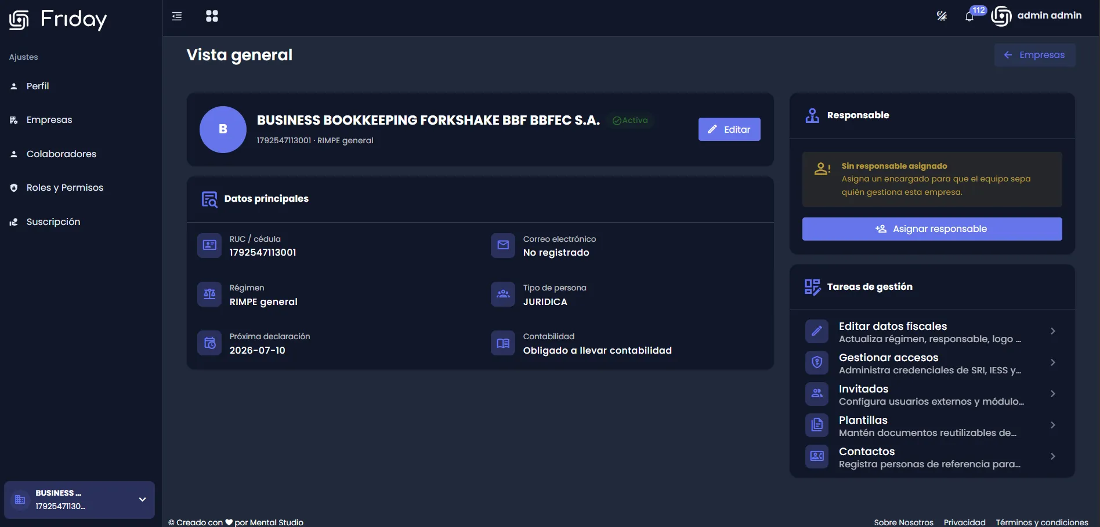1100x527 pixels.
Task: Click the admin admin username
Action: (x=1050, y=16)
